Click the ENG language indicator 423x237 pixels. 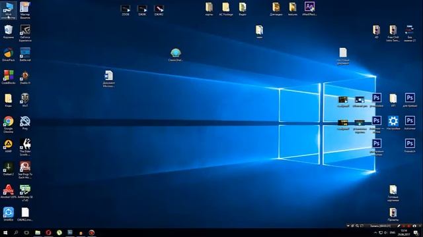click(x=393, y=232)
